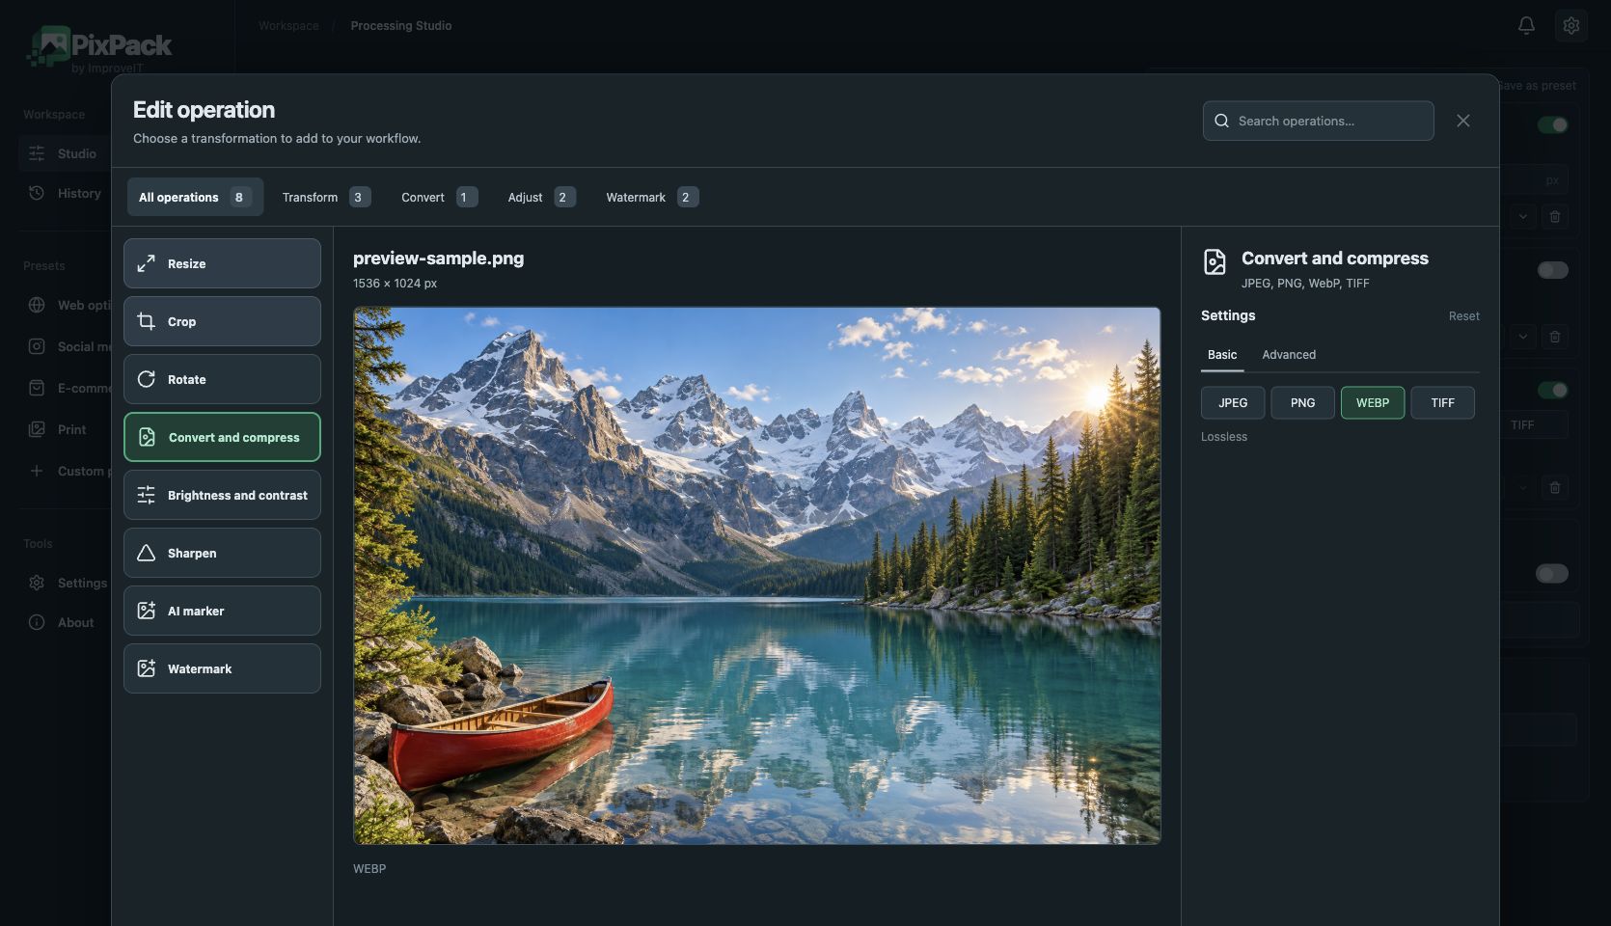Viewport: 1611px width, 926px height.
Task: Click Save as preset in background
Action: pyautogui.click(x=1538, y=85)
